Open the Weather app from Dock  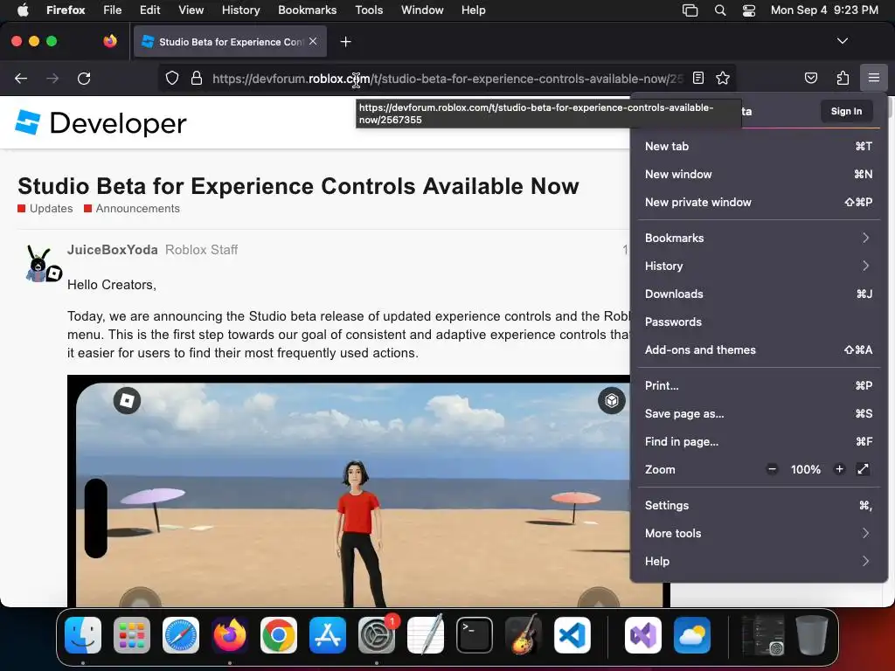pos(692,635)
